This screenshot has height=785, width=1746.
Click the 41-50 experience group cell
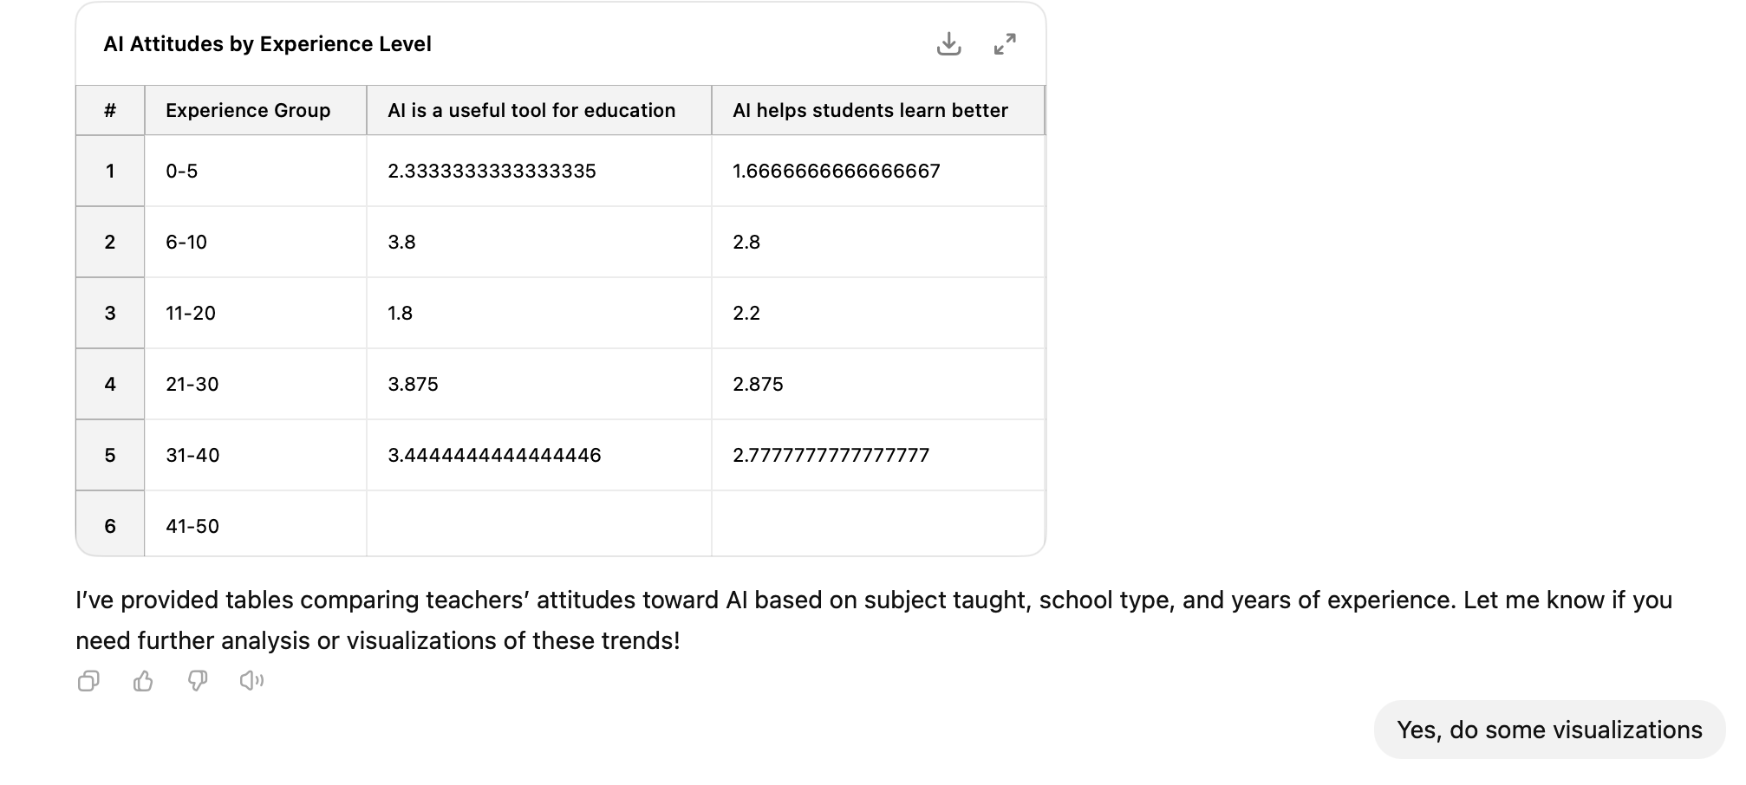[256, 524]
